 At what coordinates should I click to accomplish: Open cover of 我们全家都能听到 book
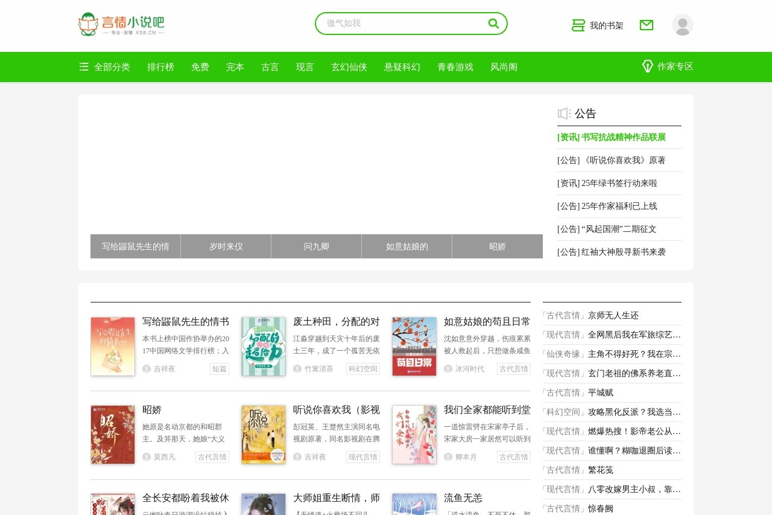[x=414, y=435]
